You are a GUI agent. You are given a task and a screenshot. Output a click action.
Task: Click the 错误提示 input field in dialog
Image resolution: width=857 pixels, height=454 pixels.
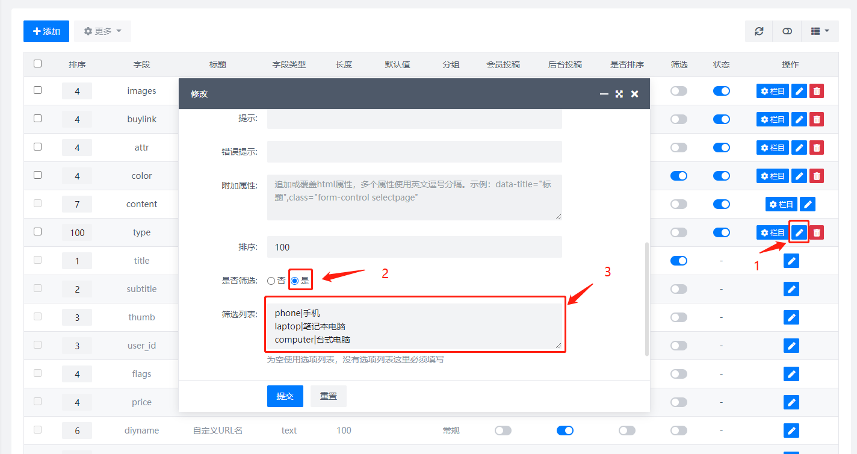coord(415,152)
